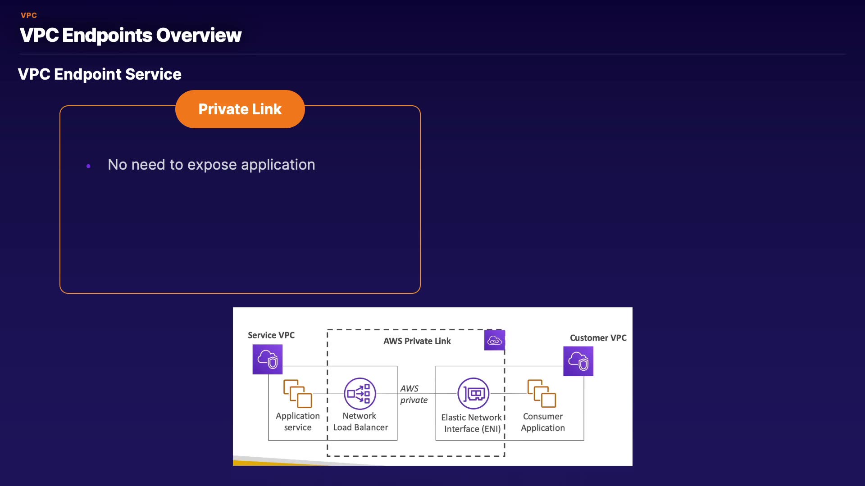The width and height of the screenshot is (865, 486).
Task: Click the 'Service VPC' diagram label
Action: [x=271, y=335]
